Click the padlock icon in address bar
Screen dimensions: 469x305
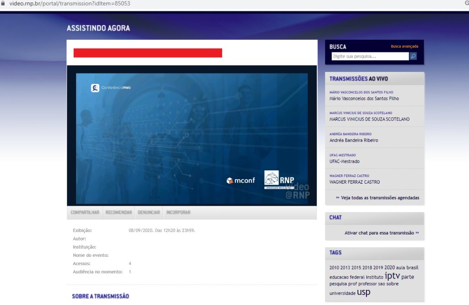coord(3,3)
